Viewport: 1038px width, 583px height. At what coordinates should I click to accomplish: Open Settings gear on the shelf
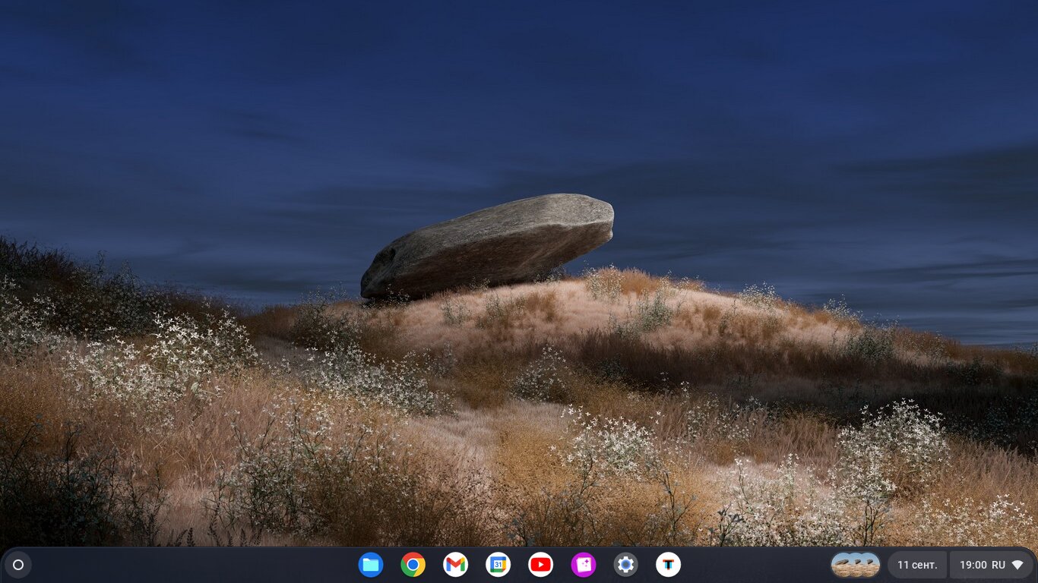point(626,565)
